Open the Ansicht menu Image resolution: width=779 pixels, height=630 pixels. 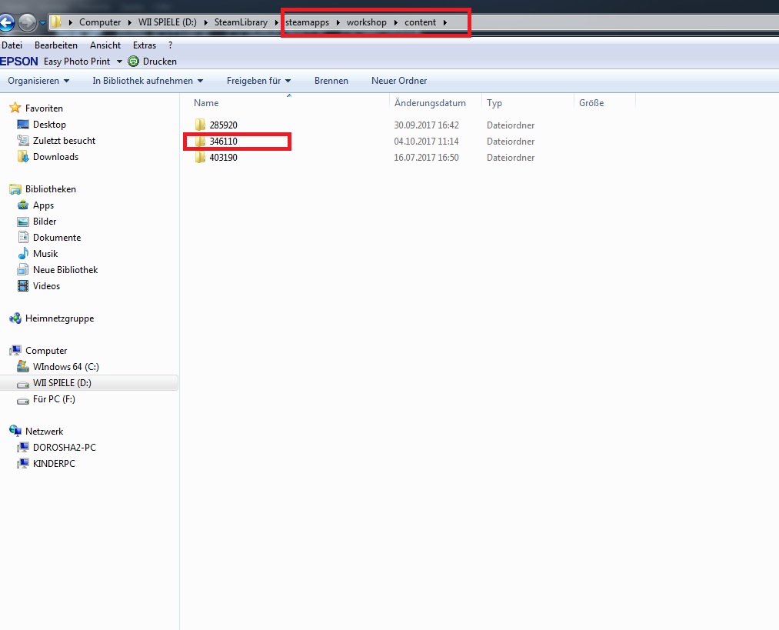click(105, 45)
